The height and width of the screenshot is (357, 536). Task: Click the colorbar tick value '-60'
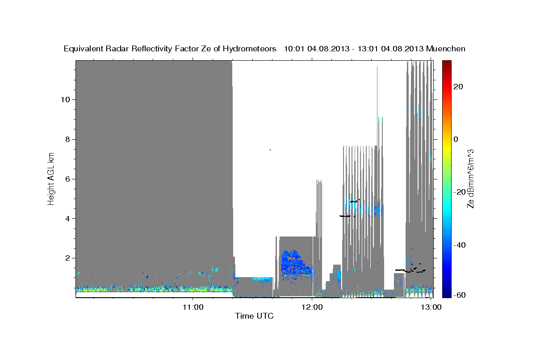pyautogui.click(x=460, y=295)
